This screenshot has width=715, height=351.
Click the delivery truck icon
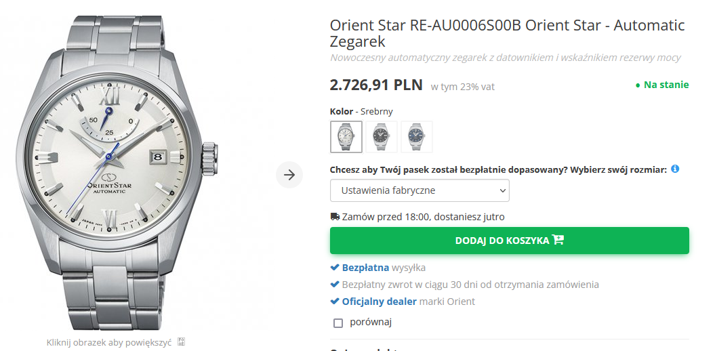(x=335, y=217)
